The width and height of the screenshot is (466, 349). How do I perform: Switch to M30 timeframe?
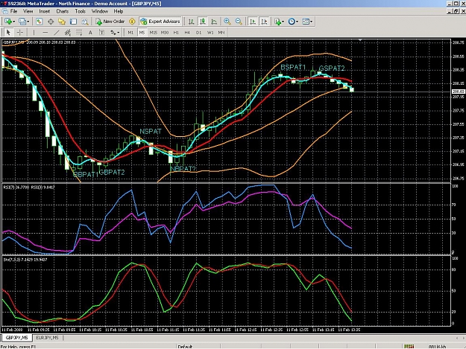tap(165, 33)
